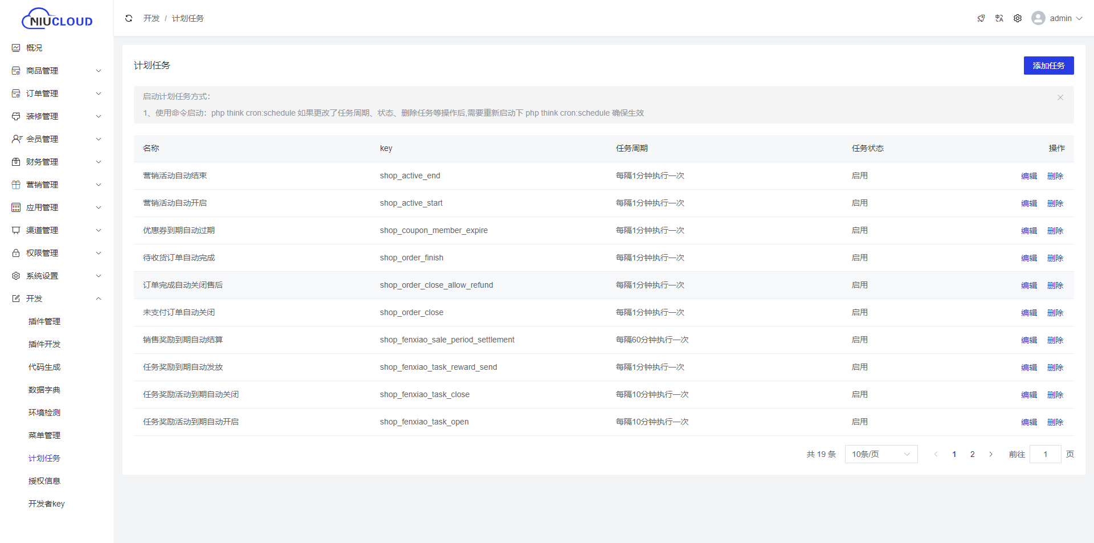Viewport: 1094px width, 543px height.
Task: Select 插件管理 in the sidebar
Action: (44, 321)
